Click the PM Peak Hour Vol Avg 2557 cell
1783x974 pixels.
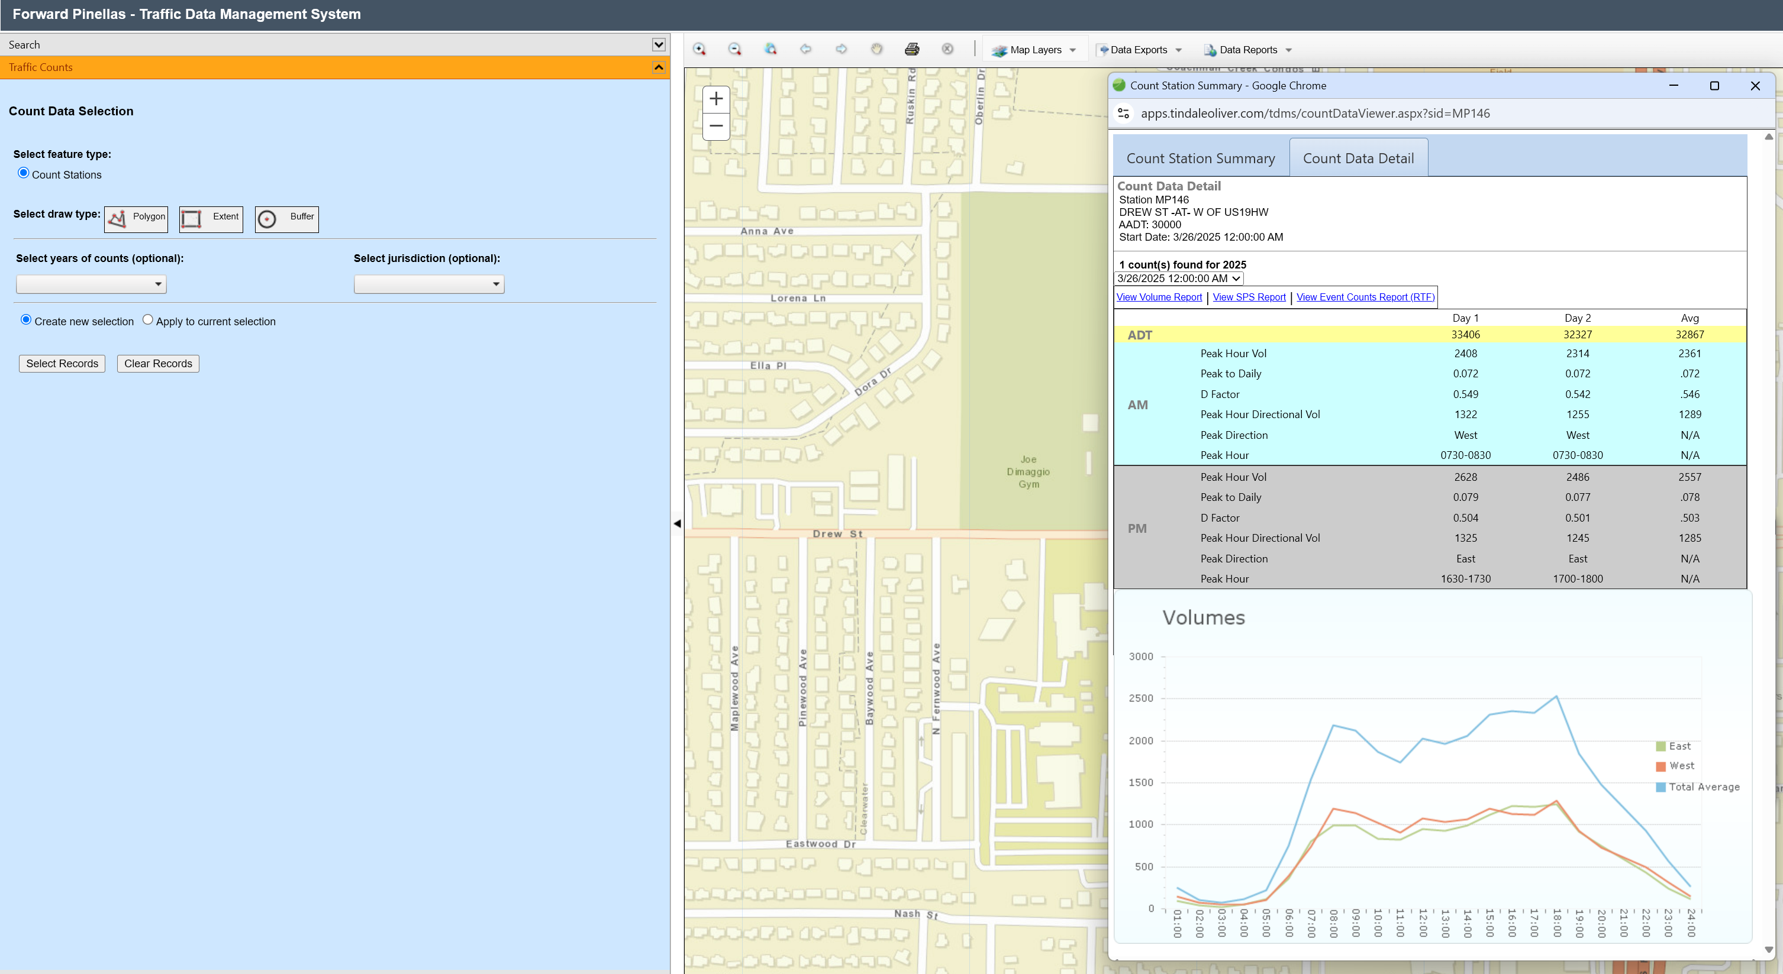point(1690,477)
